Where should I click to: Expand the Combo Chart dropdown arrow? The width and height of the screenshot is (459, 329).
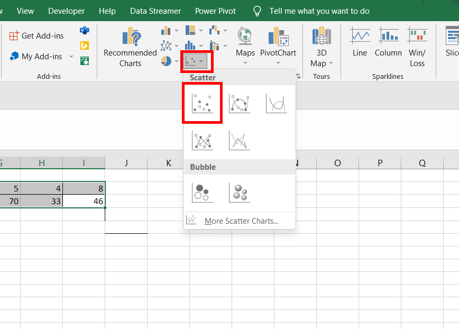225,45
